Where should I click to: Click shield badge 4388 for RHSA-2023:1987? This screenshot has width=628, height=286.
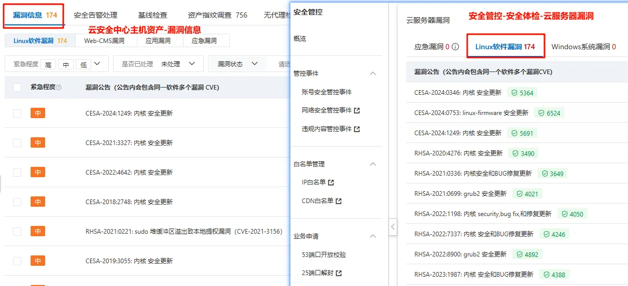[554, 275]
